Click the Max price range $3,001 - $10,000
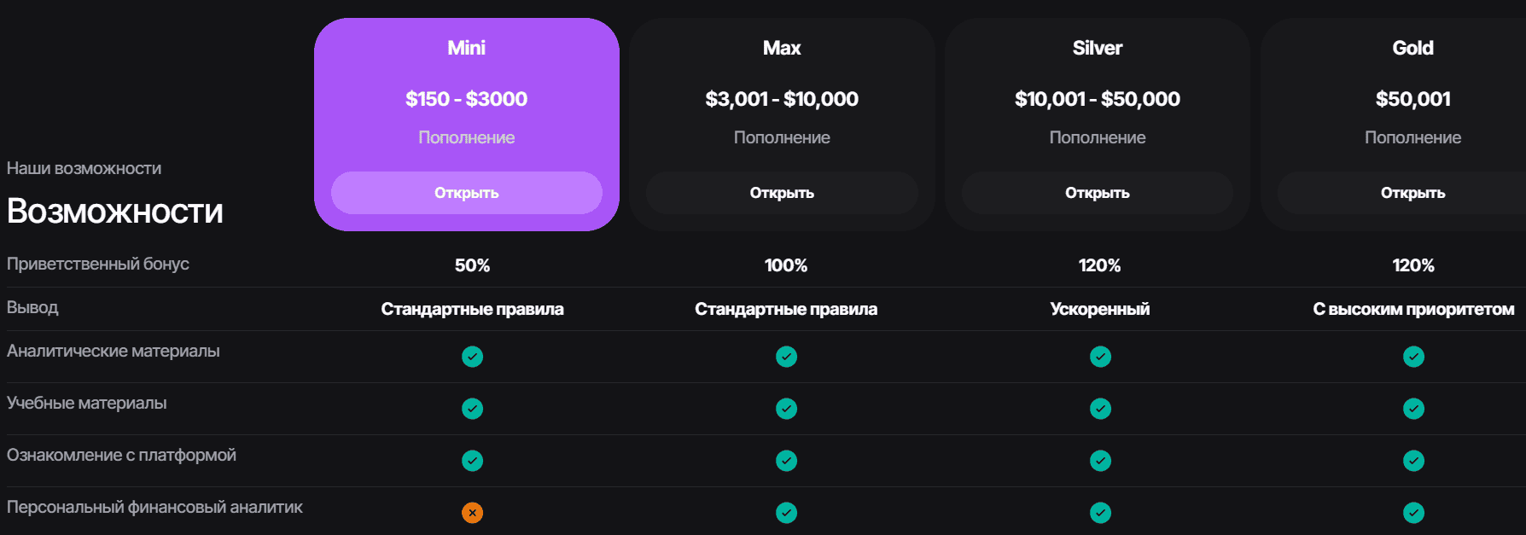 782,99
